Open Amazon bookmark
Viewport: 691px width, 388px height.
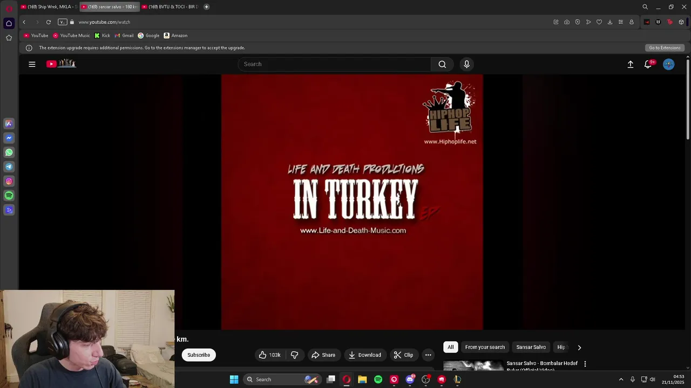point(175,36)
